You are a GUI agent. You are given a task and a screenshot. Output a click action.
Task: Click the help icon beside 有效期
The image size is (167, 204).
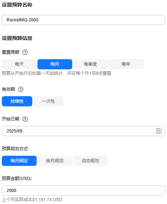click(x=21, y=89)
